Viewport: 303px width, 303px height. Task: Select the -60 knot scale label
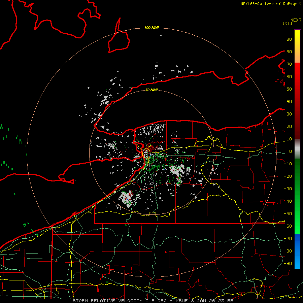tap(288, 226)
